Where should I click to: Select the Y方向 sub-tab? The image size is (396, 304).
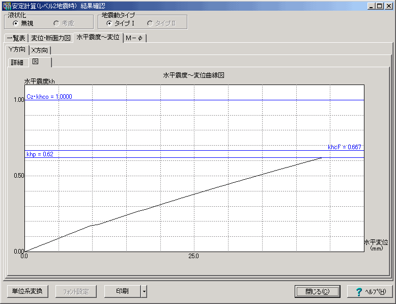17,50
